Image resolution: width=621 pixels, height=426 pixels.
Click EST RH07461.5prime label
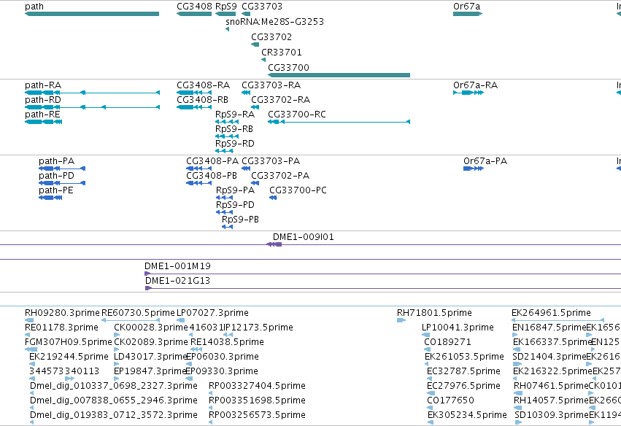(x=551, y=386)
